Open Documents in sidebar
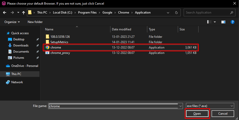The image size is (239, 120). pyautogui.click(x=21, y=52)
